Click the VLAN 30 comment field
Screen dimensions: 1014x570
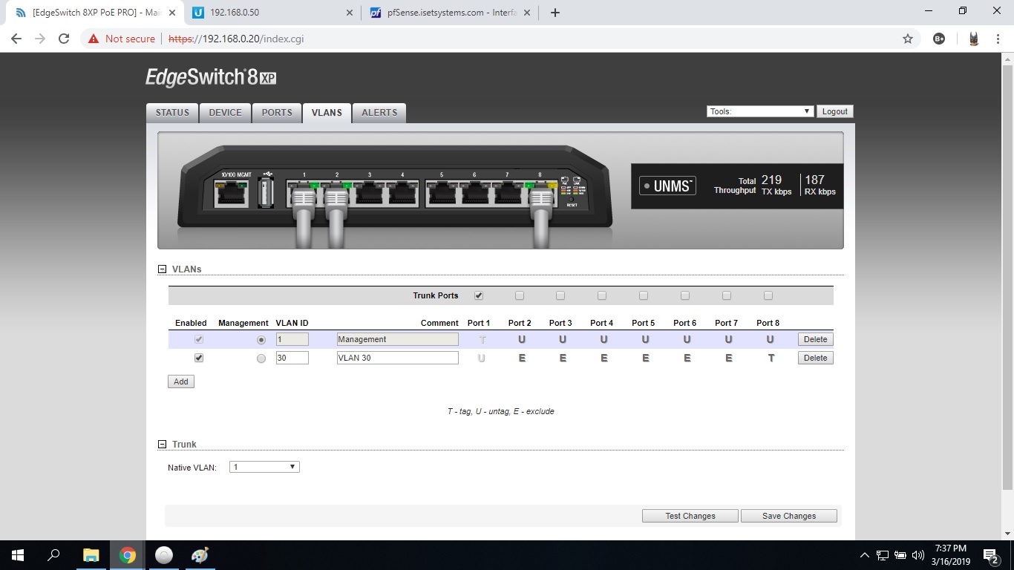point(397,358)
